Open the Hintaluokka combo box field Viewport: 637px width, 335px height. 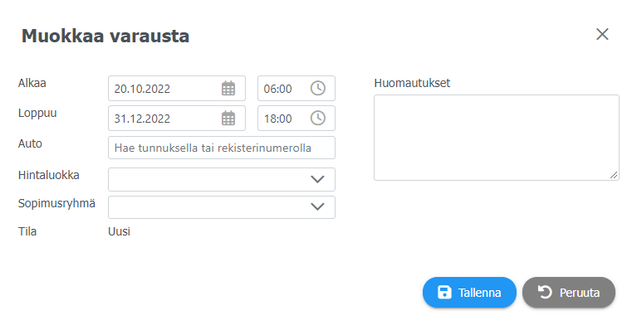(222, 179)
